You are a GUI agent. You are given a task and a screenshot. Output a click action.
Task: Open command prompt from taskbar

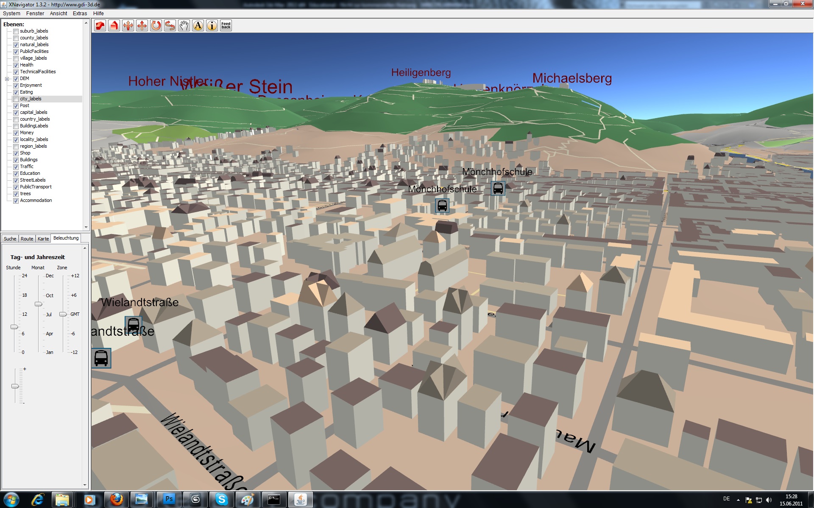[x=274, y=500]
